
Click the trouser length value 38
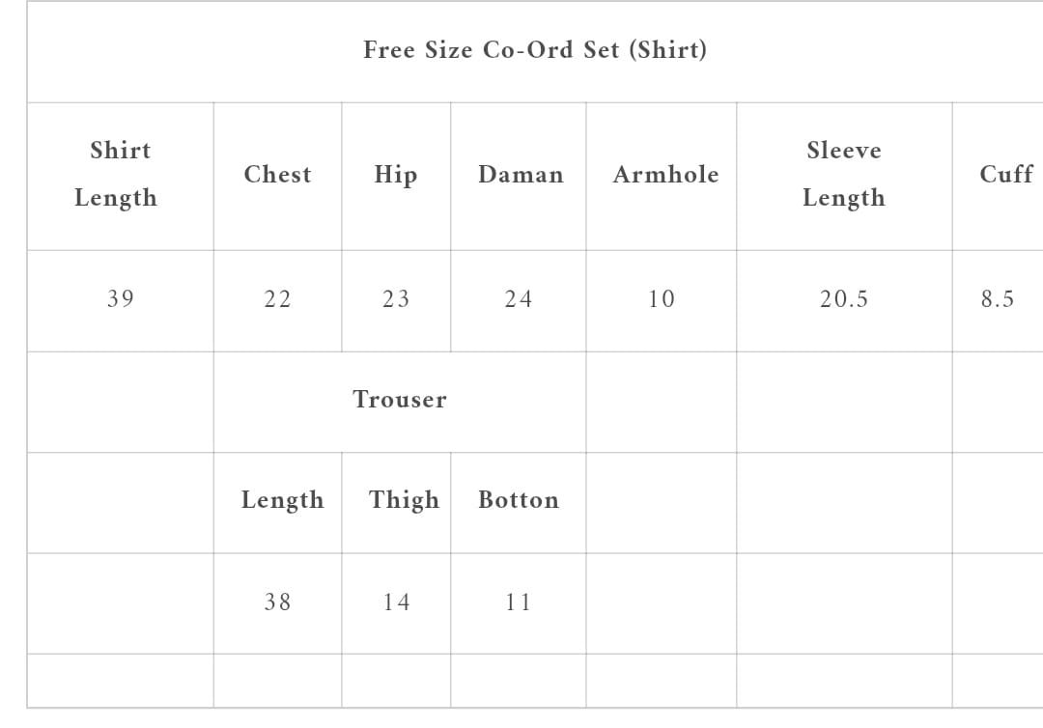pyautogui.click(x=277, y=602)
